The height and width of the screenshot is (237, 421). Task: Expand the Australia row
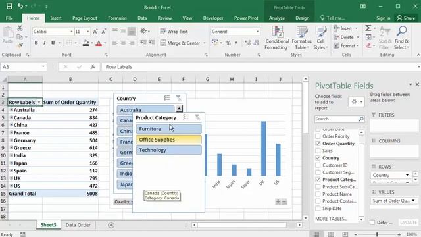point(11,110)
